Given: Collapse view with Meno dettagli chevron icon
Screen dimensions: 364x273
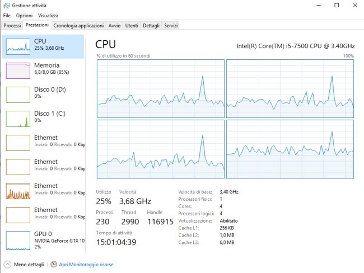Looking at the screenshot, I should (7, 263).
